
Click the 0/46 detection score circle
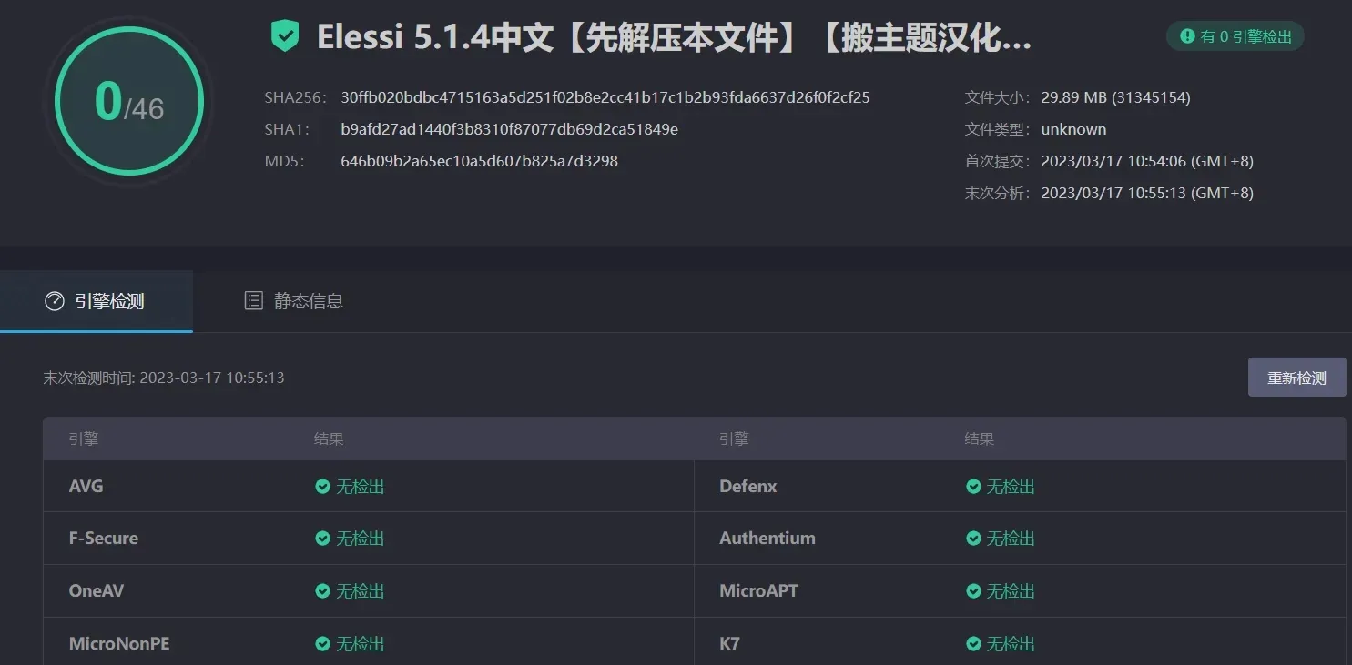pyautogui.click(x=128, y=102)
